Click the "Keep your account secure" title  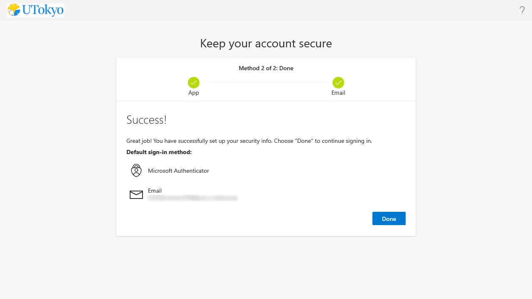[266, 44]
